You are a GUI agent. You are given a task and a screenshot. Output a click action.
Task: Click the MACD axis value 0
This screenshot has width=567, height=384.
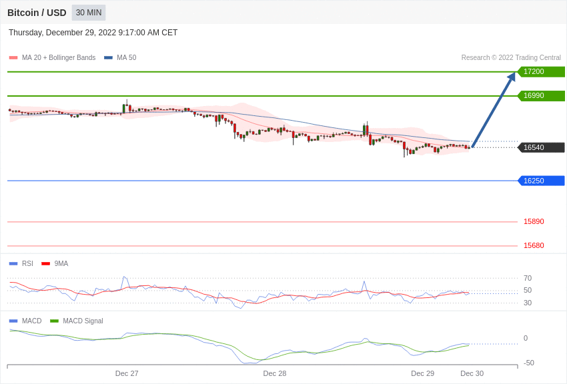point(526,338)
